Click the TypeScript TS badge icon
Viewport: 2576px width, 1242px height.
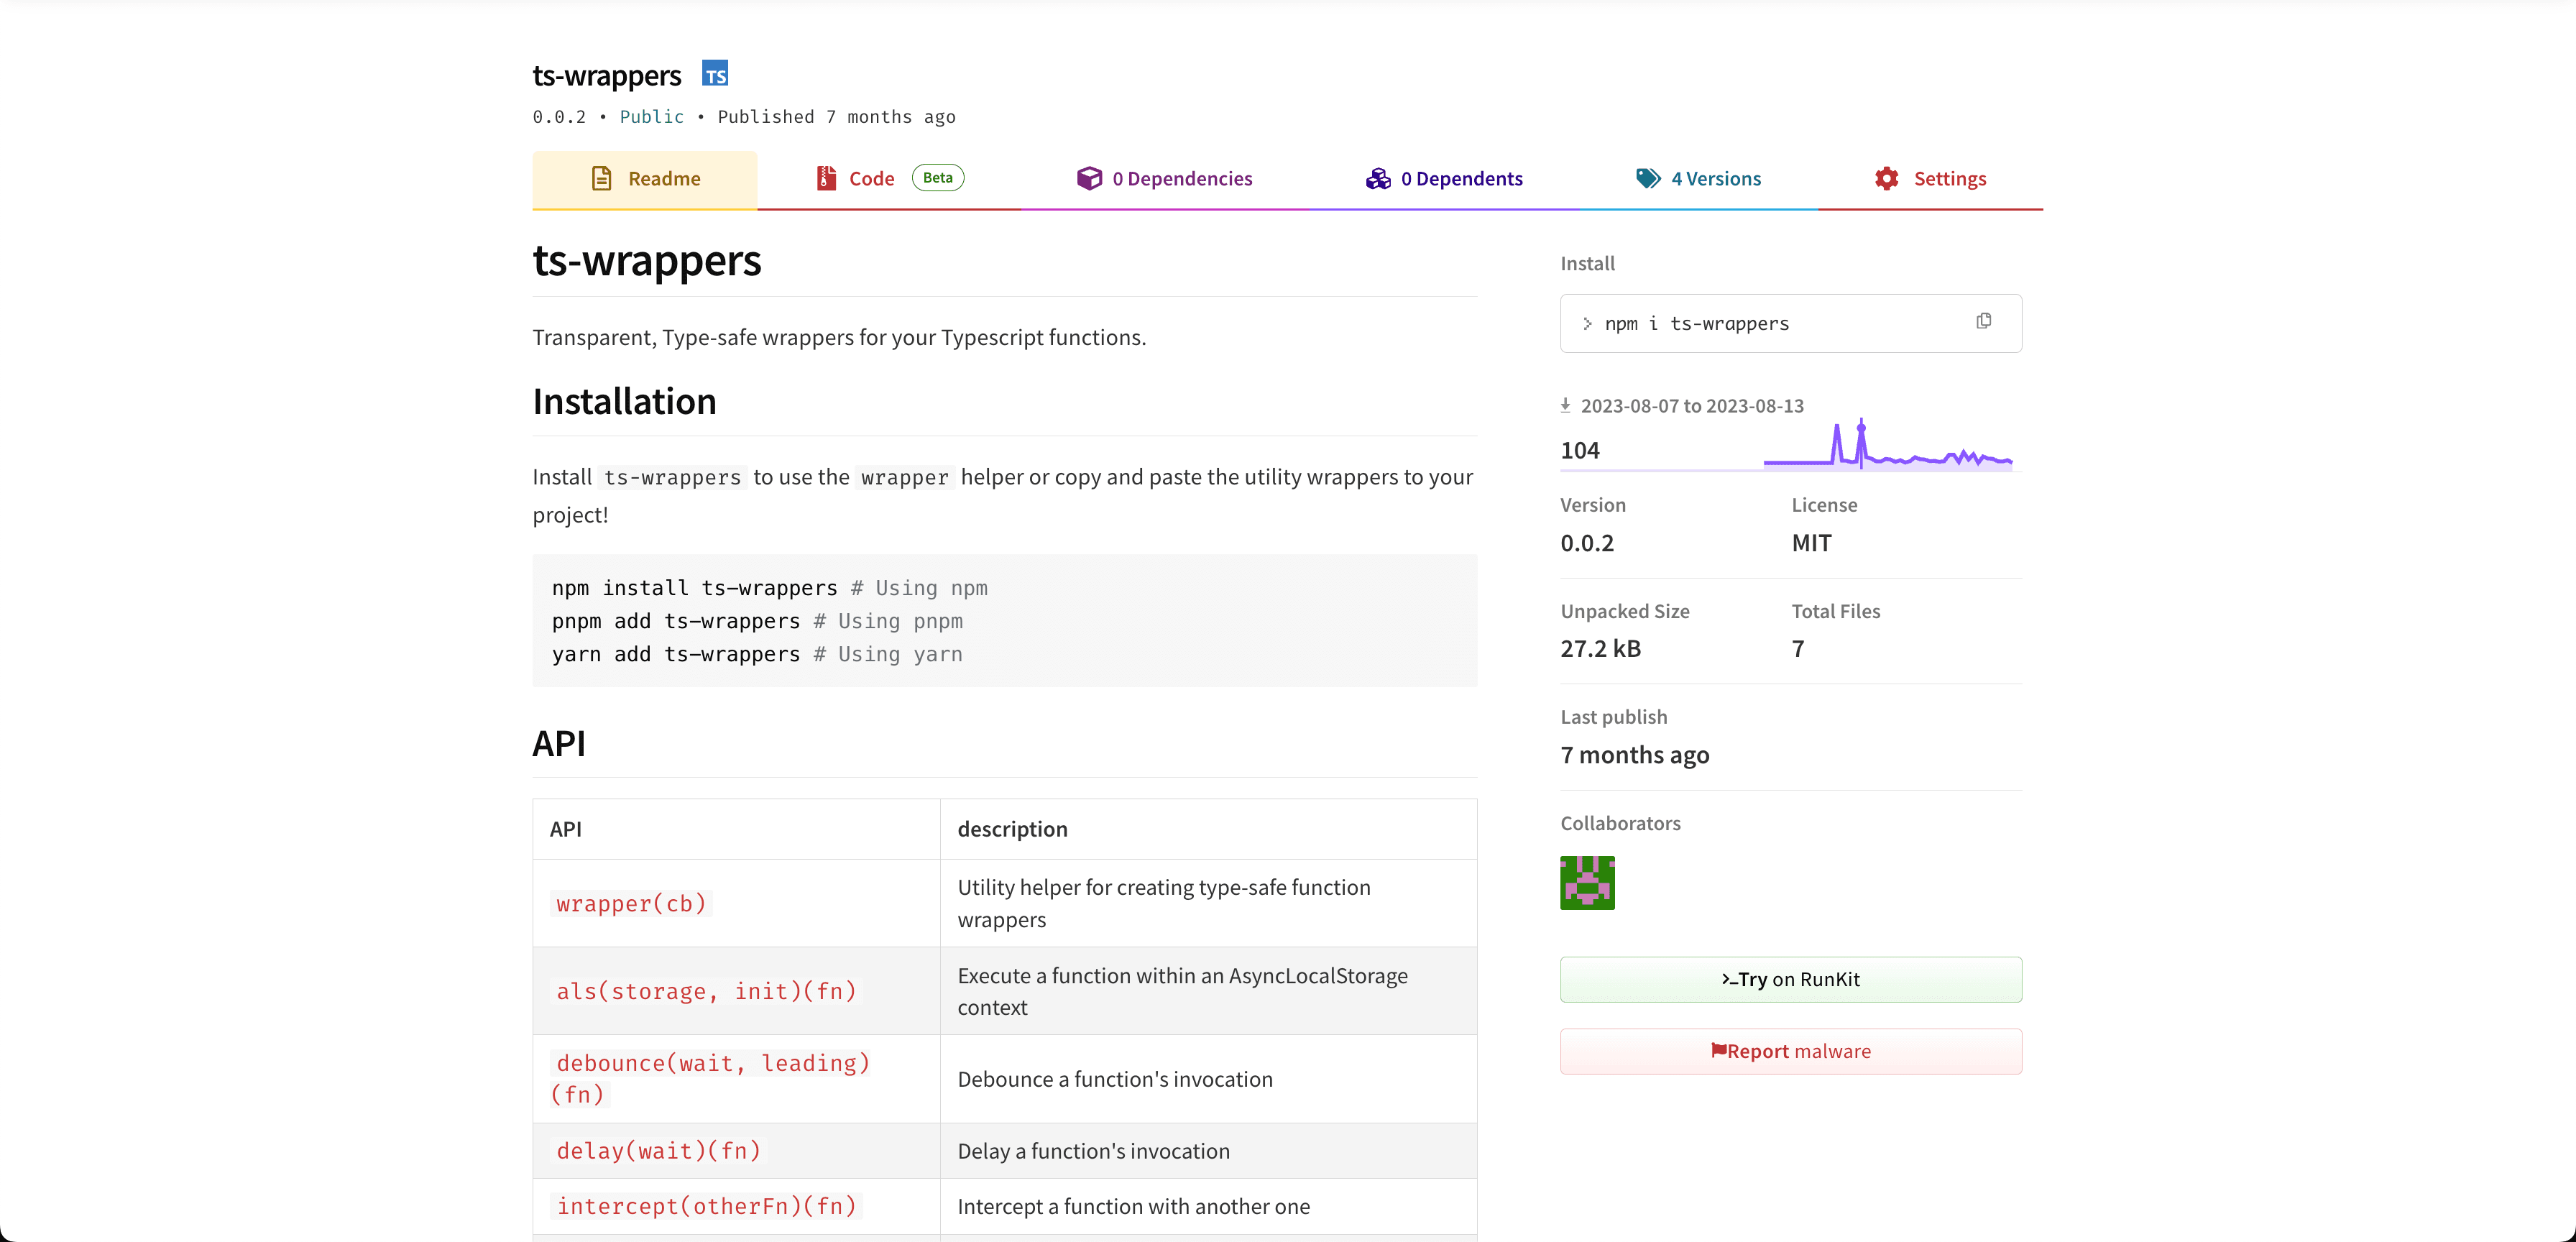click(715, 74)
